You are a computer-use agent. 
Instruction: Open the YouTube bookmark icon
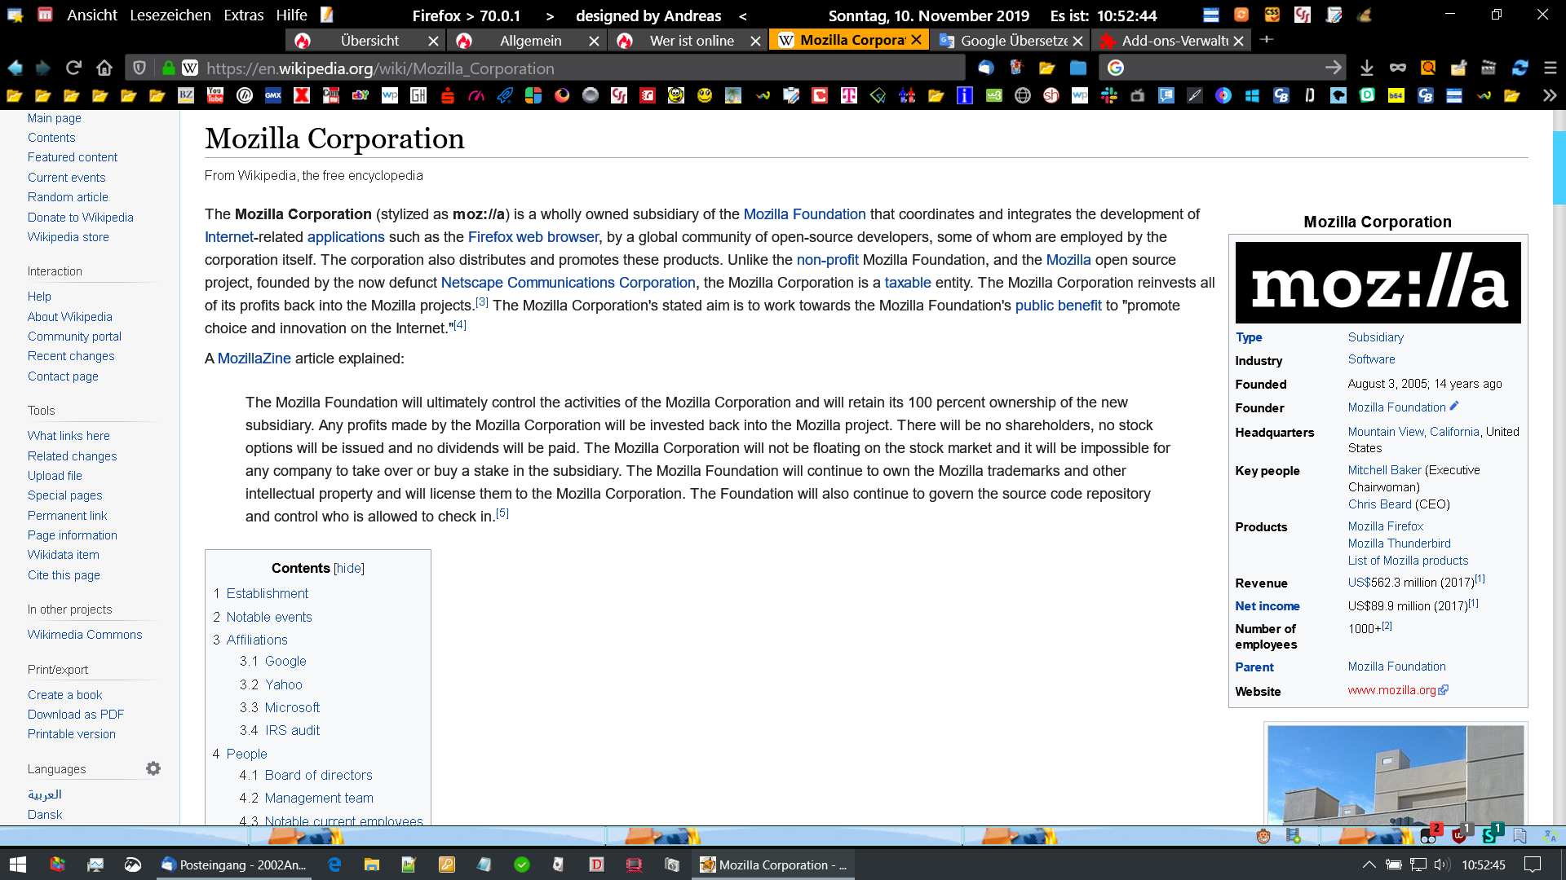click(215, 95)
